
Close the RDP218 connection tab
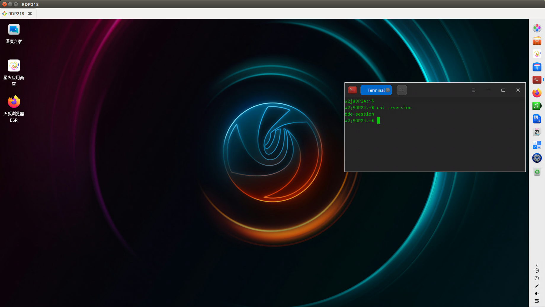coord(30,14)
